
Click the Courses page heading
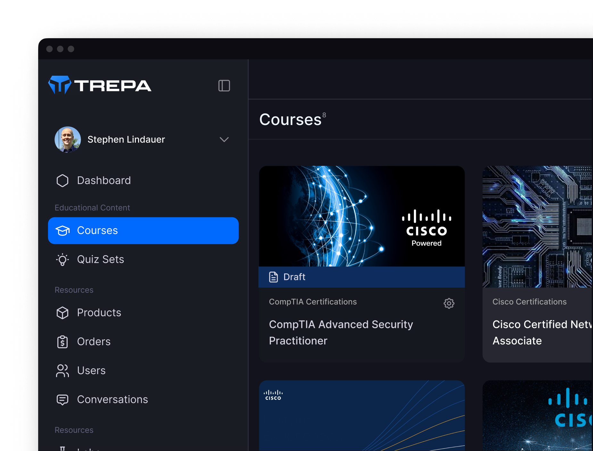point(290,120)
